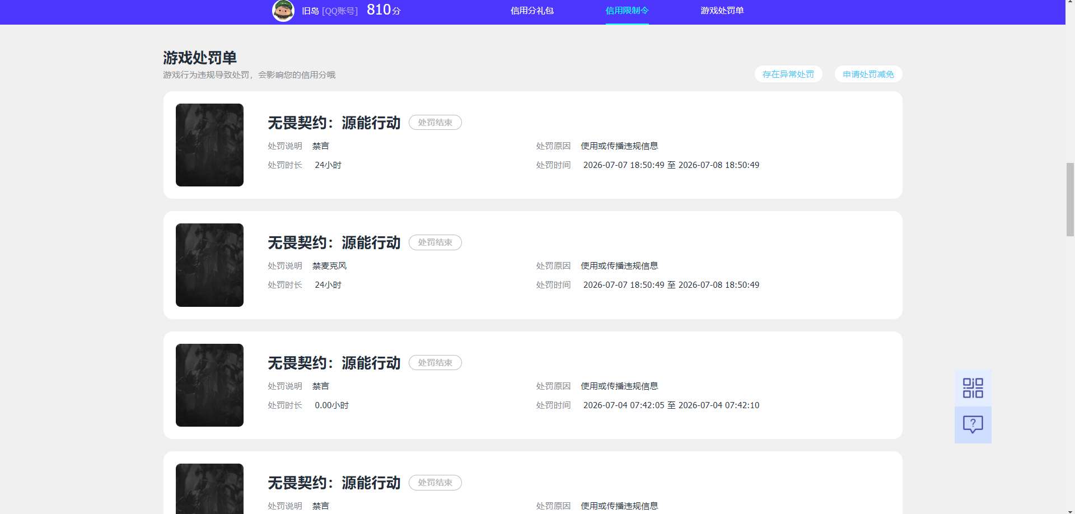
Task: Click first card title 无畏契约：源能行动
Action: tap(334, 123)
